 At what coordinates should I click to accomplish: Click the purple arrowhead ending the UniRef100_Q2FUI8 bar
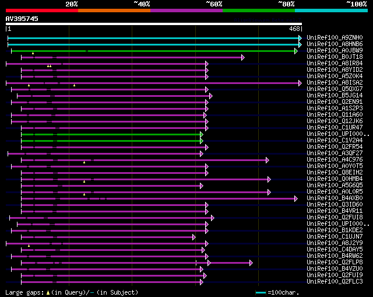[212, 218]
